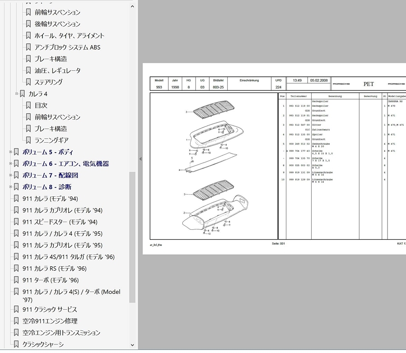Screen dimensions: 406x353
Task: Expand ボリューム 8 - 診断 node
Action: 11,187
